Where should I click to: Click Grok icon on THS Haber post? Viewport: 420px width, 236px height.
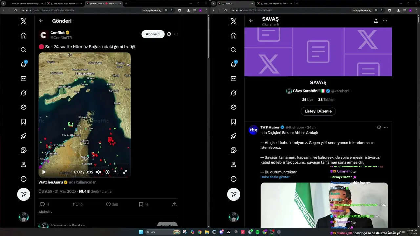pyautogui.click(x=379, y=127)
